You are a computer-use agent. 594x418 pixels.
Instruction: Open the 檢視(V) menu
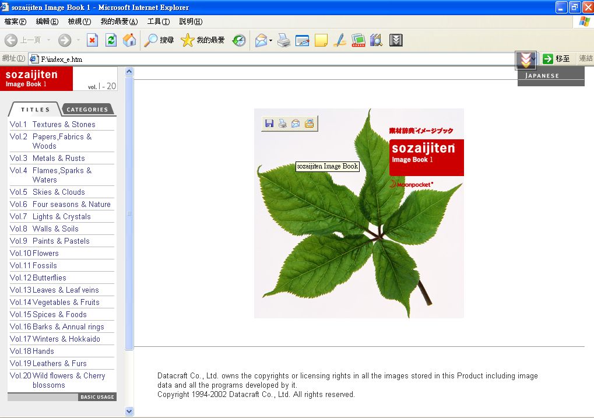click(x=79, y=22)
